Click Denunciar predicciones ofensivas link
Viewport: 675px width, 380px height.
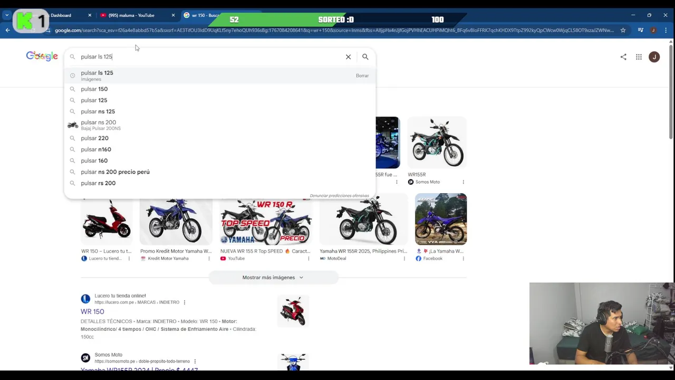(339, 196)
